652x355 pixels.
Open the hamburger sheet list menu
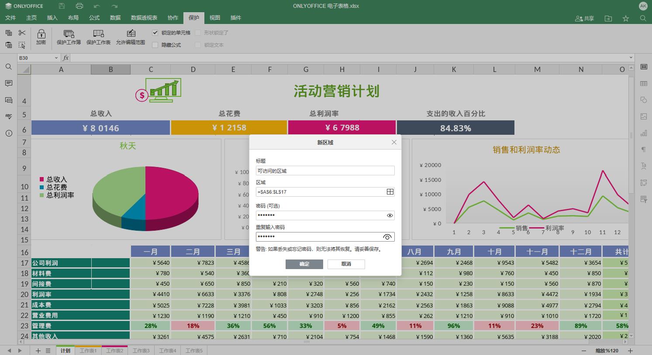[48, 350]
